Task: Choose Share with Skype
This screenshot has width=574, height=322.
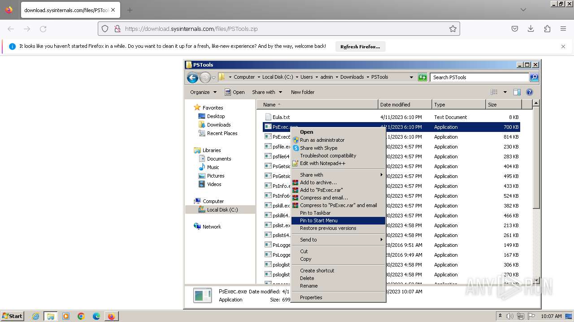Action: [338, 148]
